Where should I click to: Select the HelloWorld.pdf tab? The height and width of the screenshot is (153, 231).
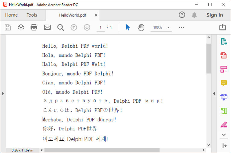click(x=72, y=15)
